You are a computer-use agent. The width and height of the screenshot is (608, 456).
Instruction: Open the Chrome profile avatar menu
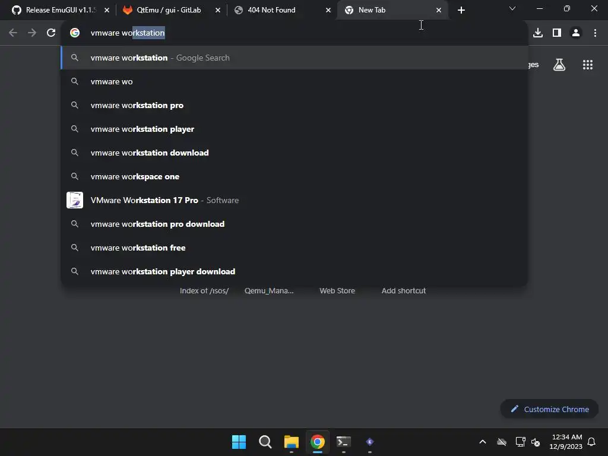pyautogui.click(x=576, y=33)
